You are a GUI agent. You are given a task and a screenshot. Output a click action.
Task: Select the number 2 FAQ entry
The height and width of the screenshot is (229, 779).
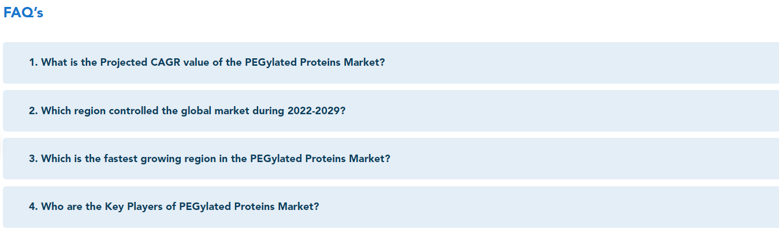pos(391,111)
